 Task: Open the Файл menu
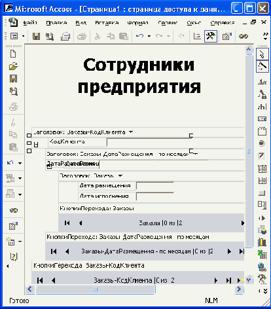(x=30, y=22)
